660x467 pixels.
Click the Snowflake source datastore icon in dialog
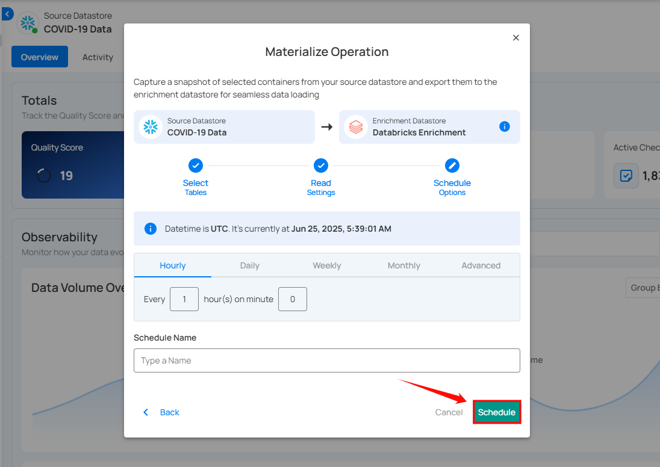point(150,127)
